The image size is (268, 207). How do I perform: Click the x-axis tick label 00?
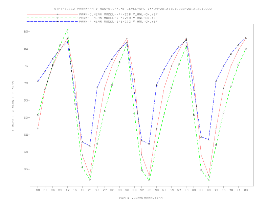[38, 190]
